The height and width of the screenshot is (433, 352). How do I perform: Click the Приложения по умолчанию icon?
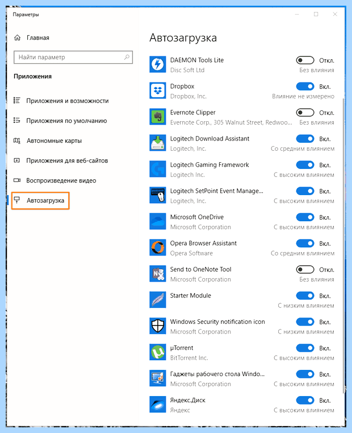(x=17, y=121)
